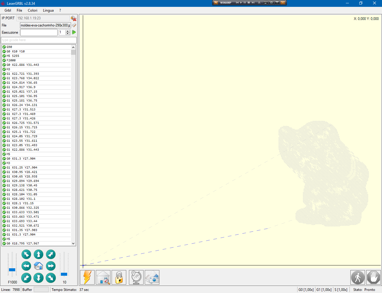The image size is (382, 293).
Task: Click the lightning bolt reset button
Action: (87, 278)
